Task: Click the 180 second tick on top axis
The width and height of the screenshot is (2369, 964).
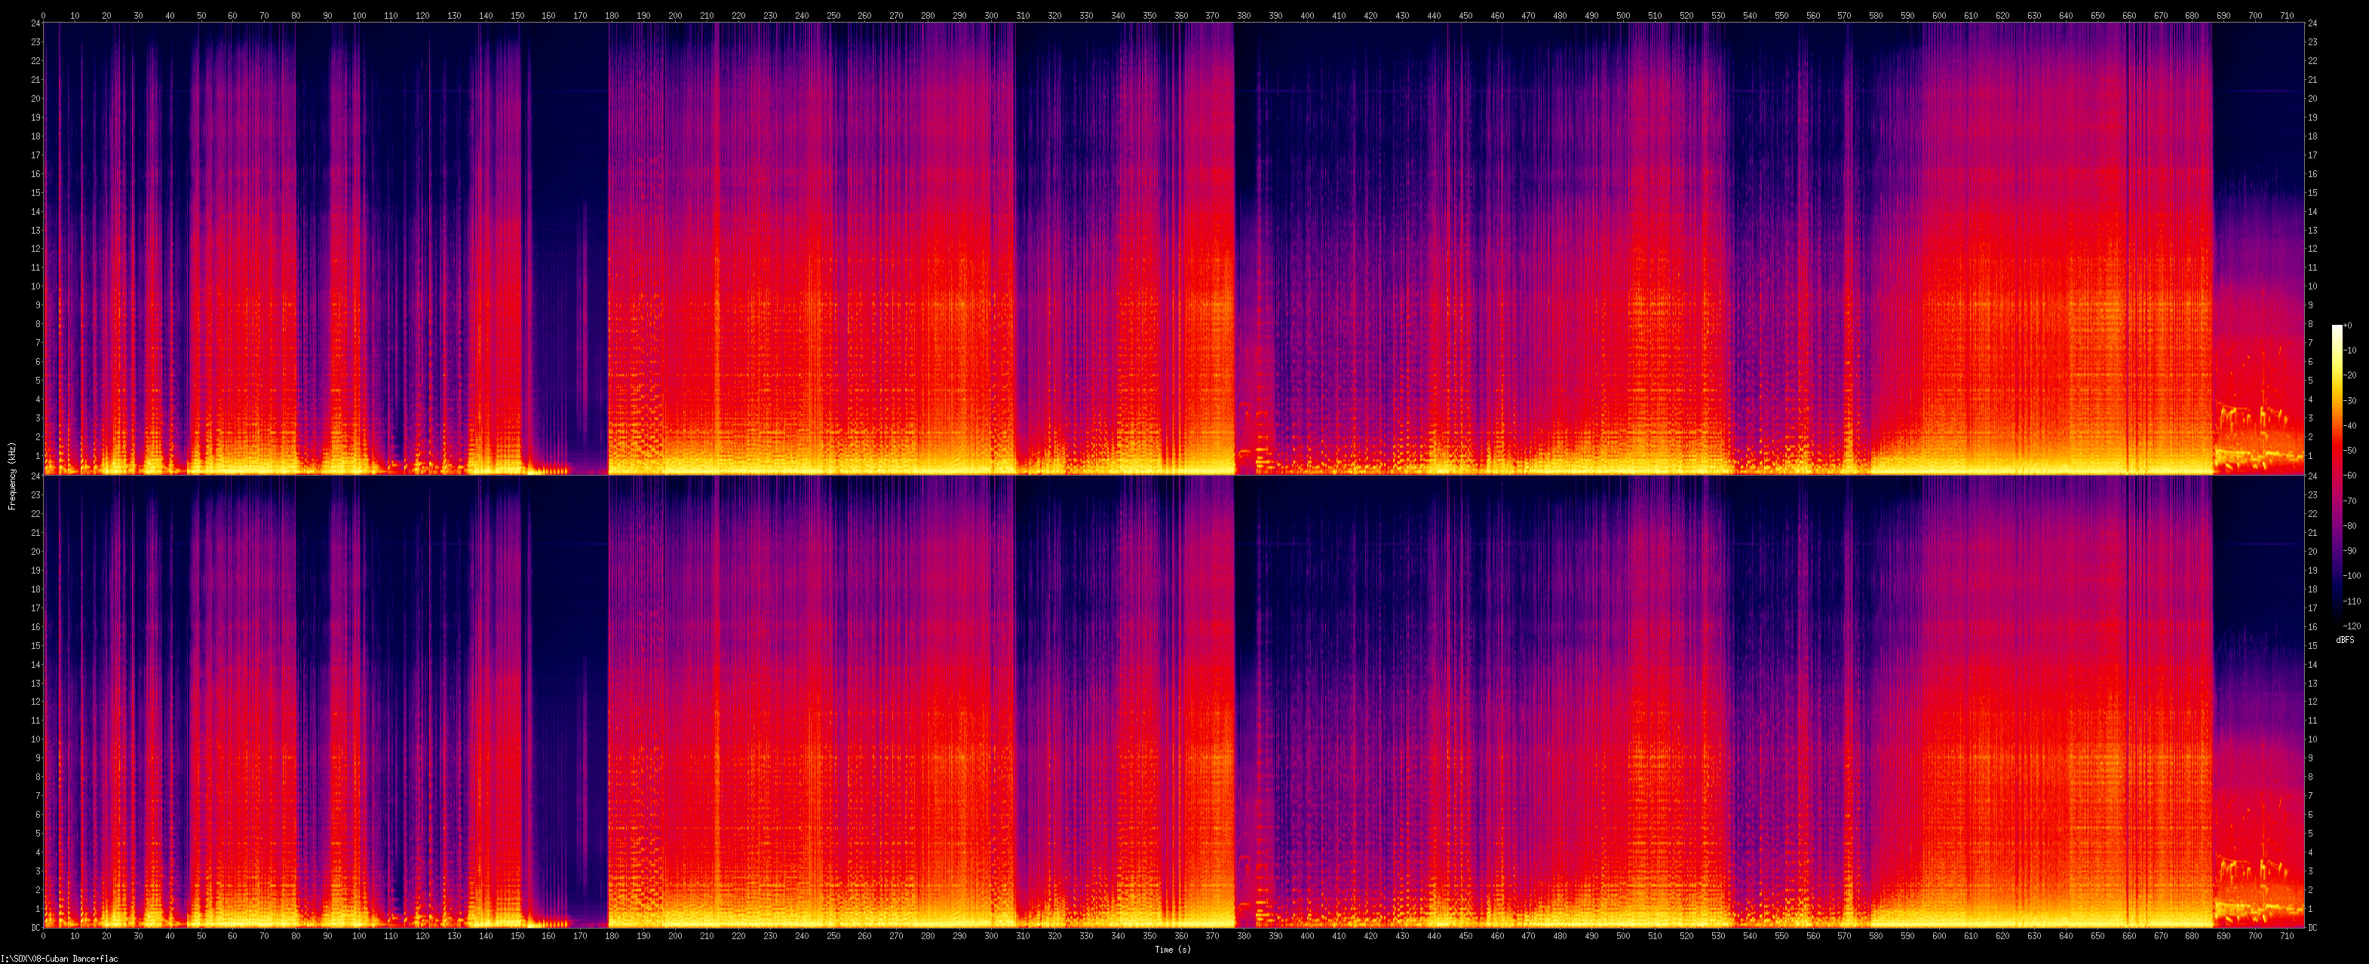Action: point(612,16)
